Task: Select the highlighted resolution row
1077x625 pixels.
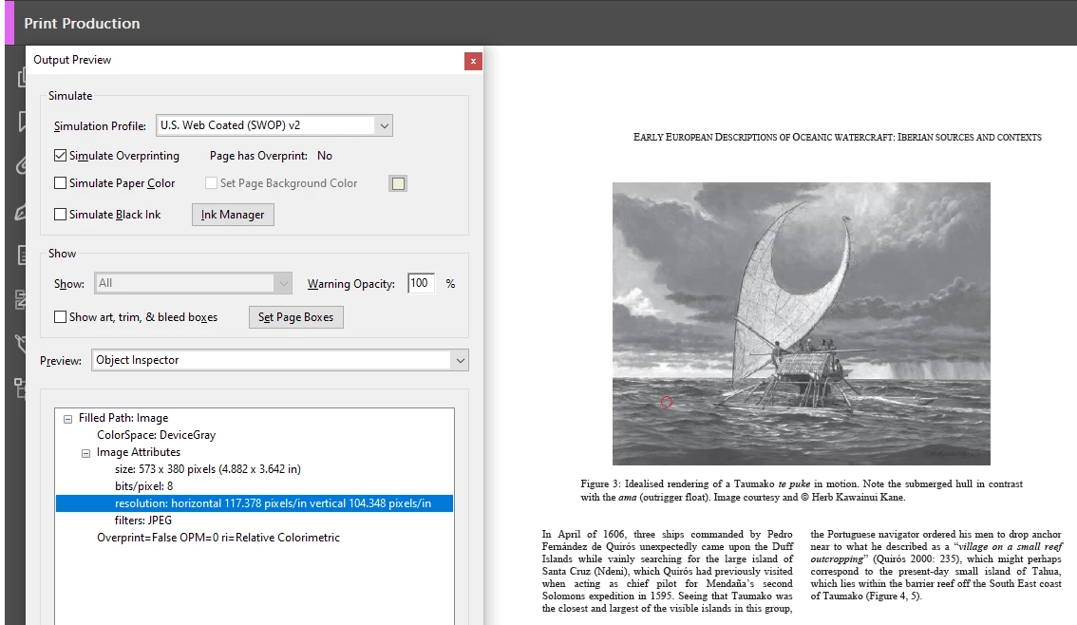Action: (255, 503)
